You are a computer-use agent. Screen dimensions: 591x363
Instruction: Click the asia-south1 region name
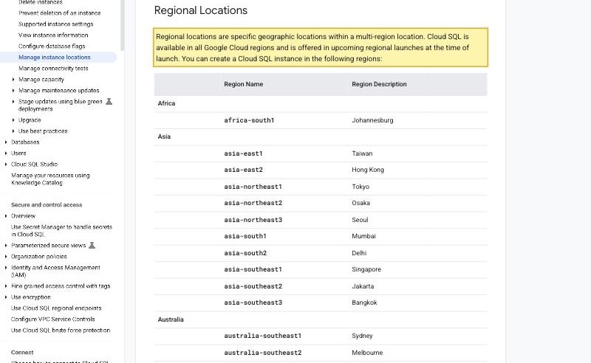coord(245,236)
